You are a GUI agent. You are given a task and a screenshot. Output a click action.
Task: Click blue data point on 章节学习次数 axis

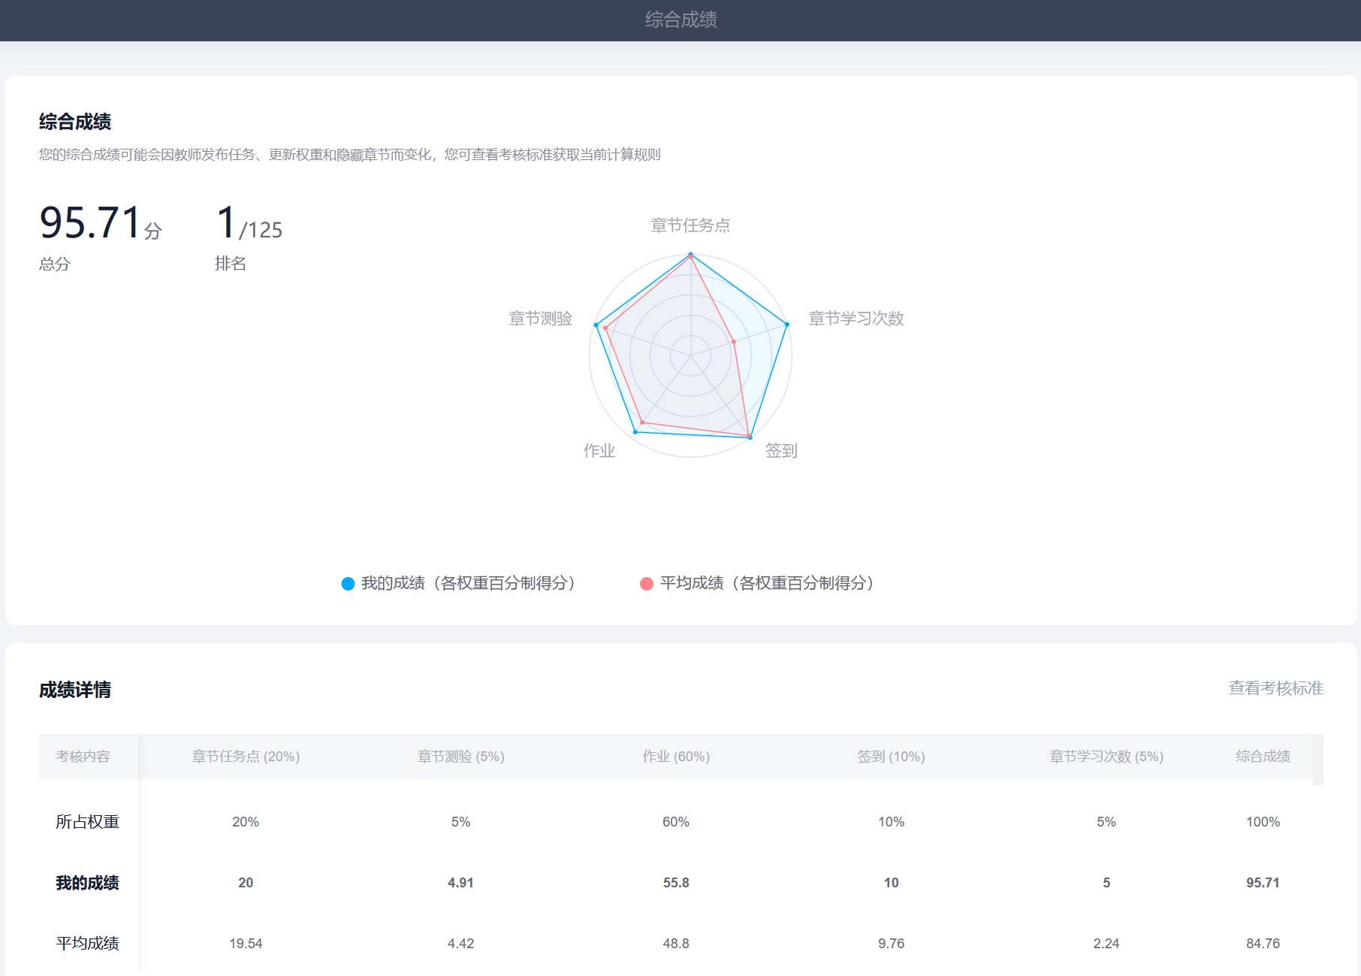(x=787, y=325)
